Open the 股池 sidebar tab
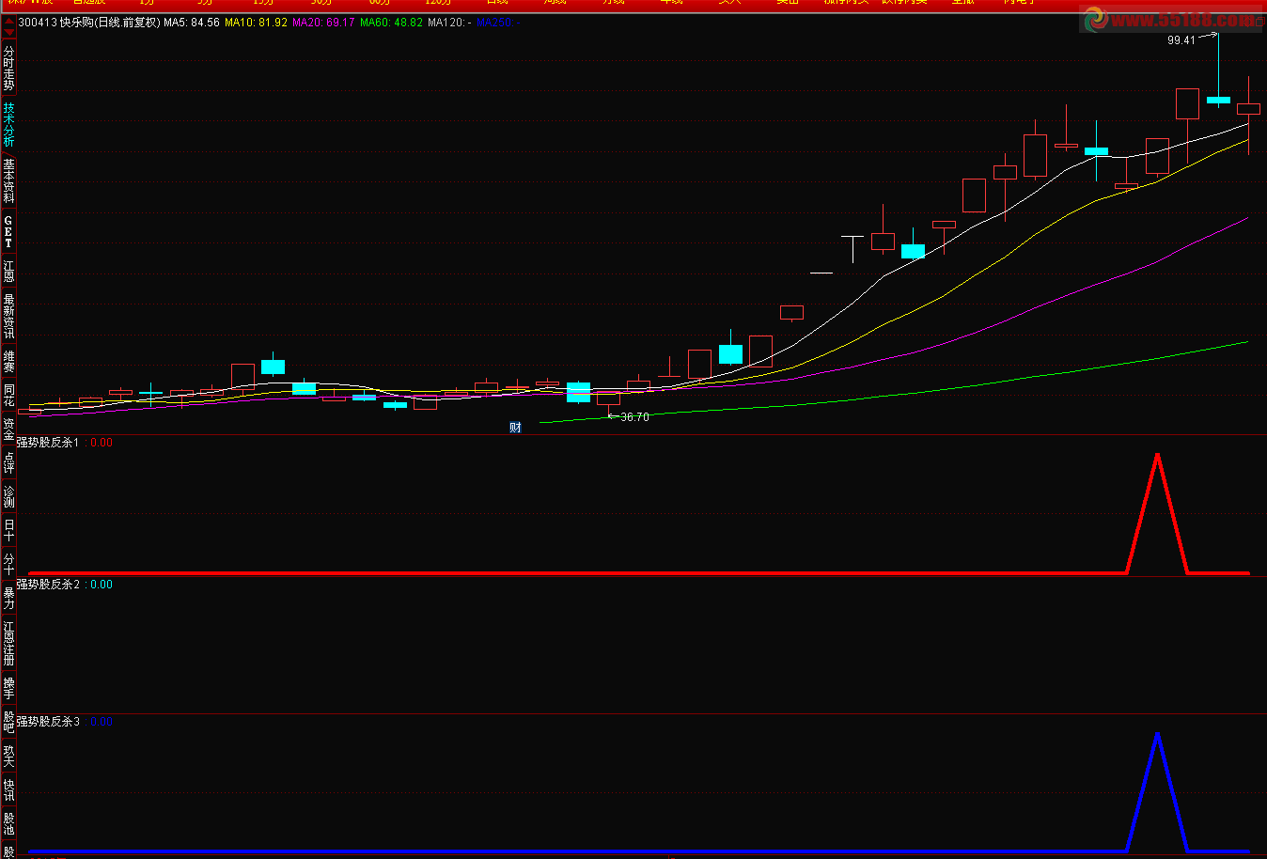The width and height of the screenshot is (1267, 859). point(8,823)
